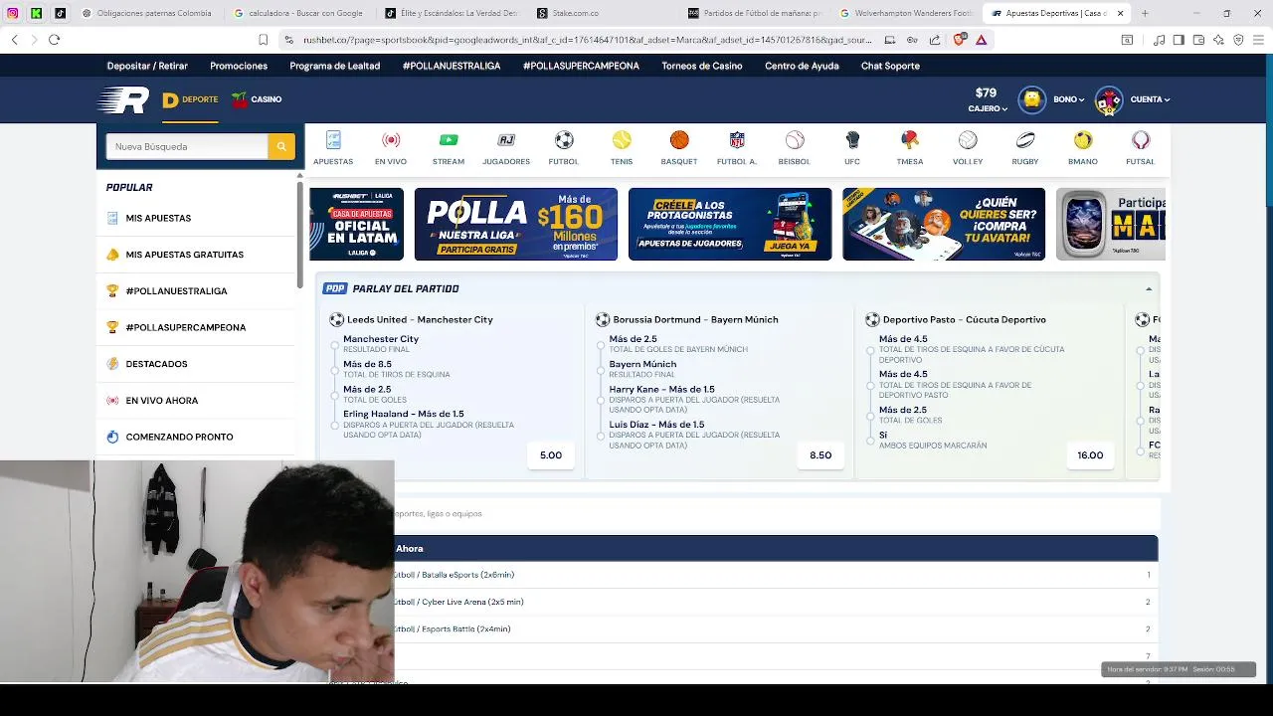This screenshot has height=716, width=1273.
Task: Select the Rugby ball icon
Action: [x=1025, y=140]
